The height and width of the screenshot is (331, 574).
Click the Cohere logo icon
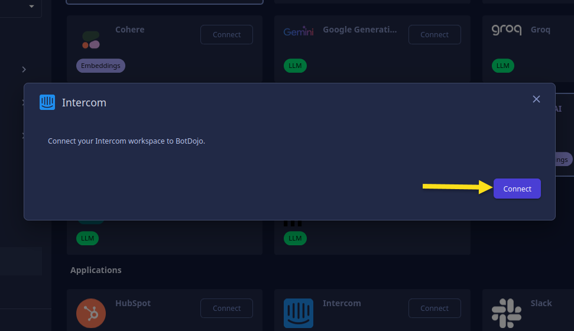pyautogui.click(x=91, y=40)
